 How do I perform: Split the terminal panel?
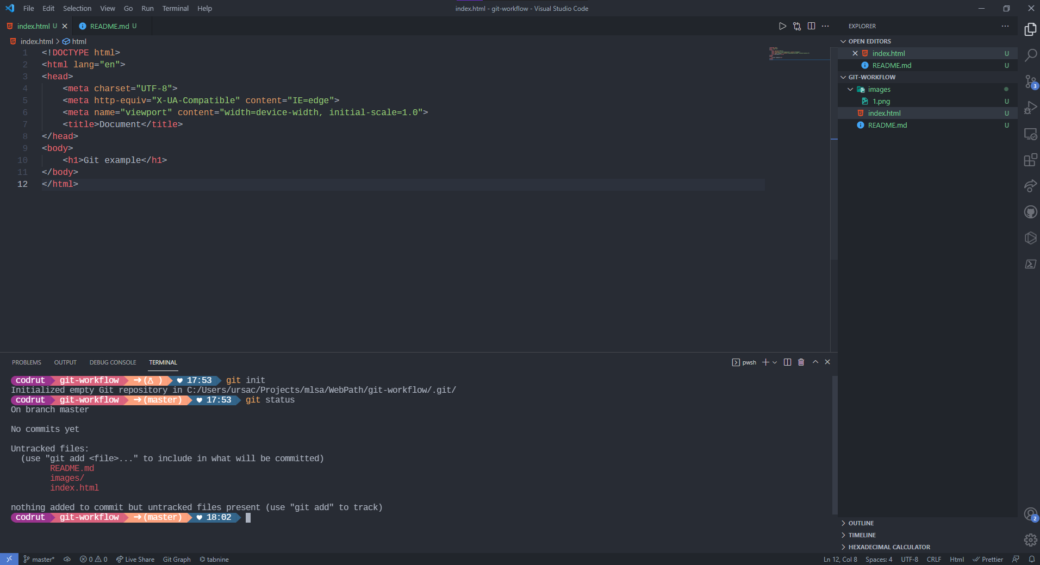(x=787, y=362)
